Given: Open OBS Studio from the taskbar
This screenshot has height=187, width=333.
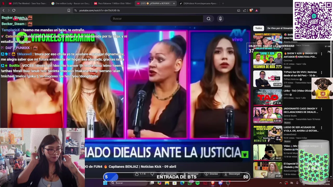Looking at the screenshot, I should 228,183.
